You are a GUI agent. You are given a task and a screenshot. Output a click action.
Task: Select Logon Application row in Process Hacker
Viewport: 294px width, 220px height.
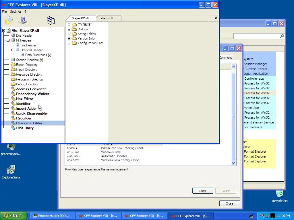pos(260,74)
